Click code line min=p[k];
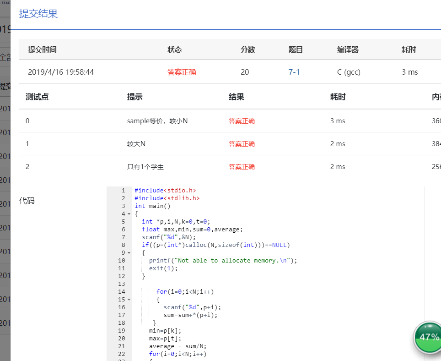The image size is (441, 361). [x=165, y=331]
